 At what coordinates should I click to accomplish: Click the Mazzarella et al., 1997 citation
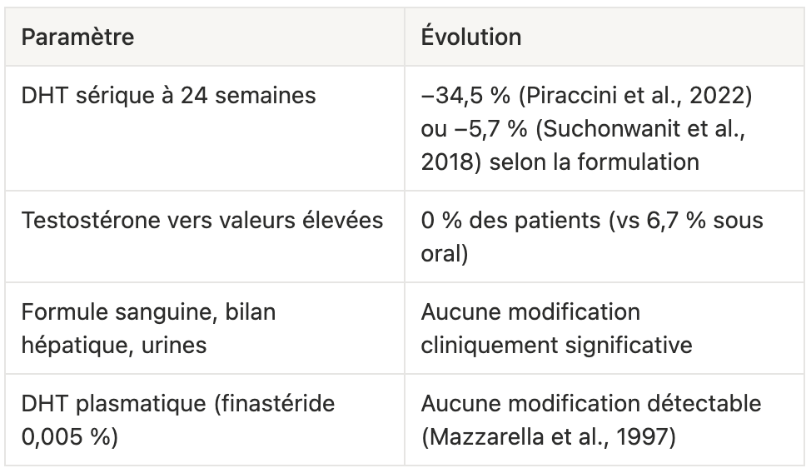click(549, 436)
